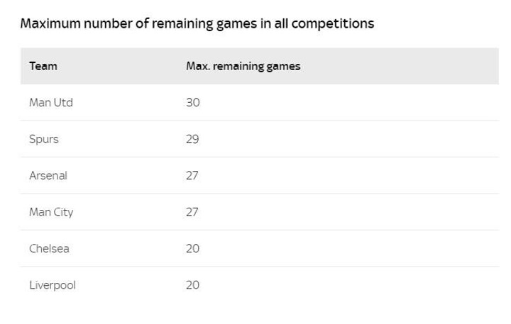The height and width of the screenshot is (324, 511).
Task: Click the value 27 in Man City row
Action: [x=192, y=212]
